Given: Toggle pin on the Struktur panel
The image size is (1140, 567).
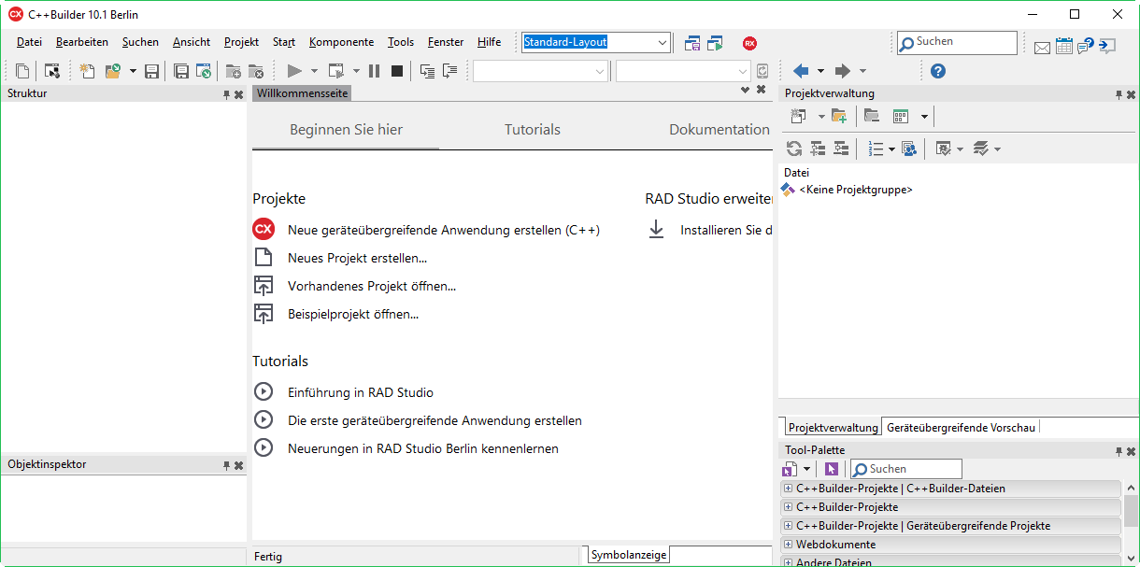Looking at the screenshot, I should (x=226, y=94).
